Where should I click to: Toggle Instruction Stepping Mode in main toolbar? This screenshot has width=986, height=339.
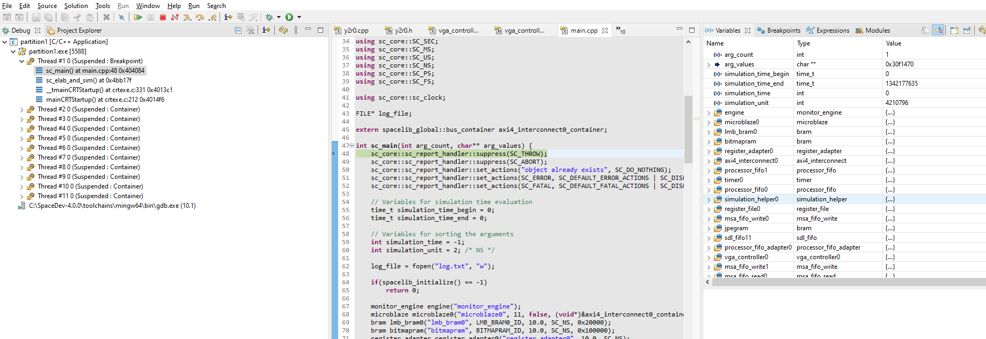pos(228,18)
